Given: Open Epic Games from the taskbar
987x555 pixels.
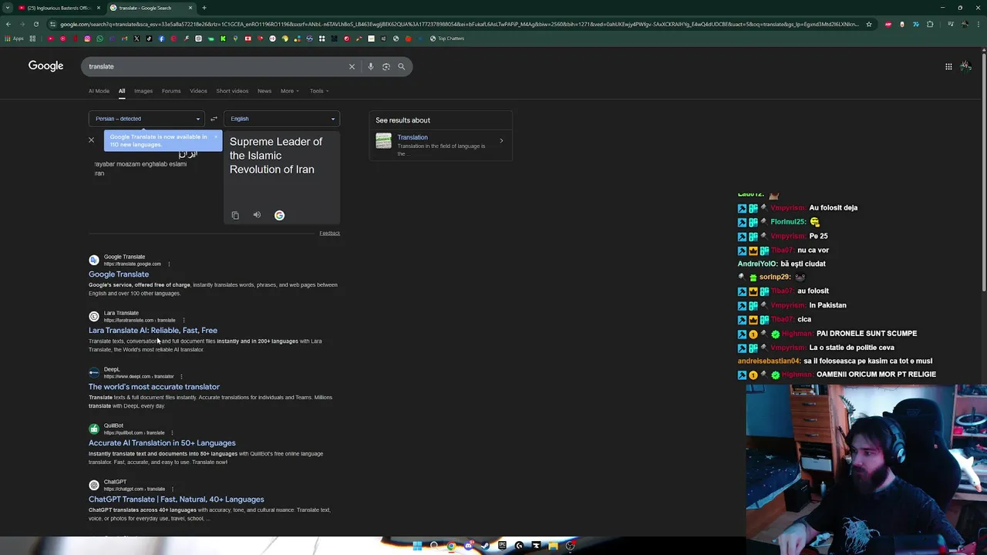Looking at the screenshot, I should coord(502,546).
